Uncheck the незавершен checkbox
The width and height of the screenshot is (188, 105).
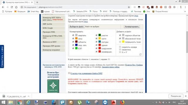tap(96, 52)
